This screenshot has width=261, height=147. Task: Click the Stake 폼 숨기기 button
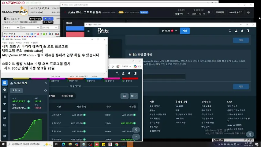(x=236, y=12)
